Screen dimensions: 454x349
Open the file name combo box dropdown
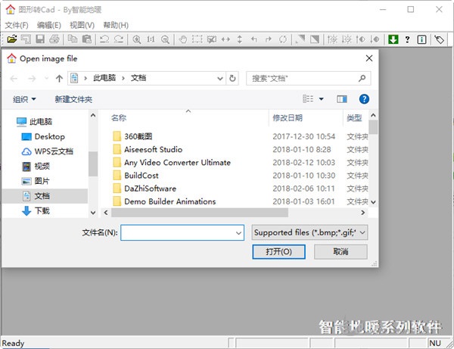[x=238, y=232]
